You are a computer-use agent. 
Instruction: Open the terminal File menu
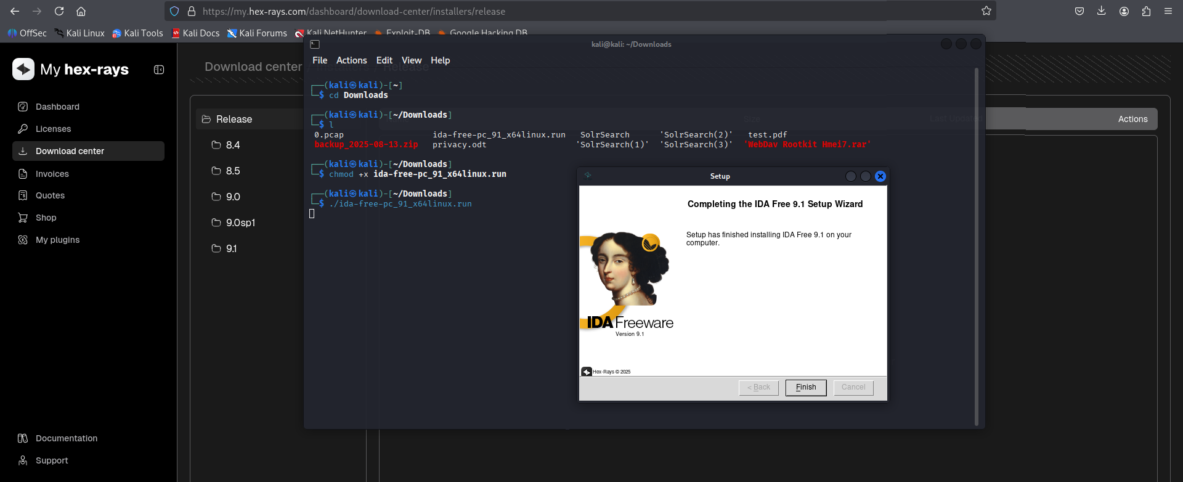pyautogui.click(x=320, y=60)
